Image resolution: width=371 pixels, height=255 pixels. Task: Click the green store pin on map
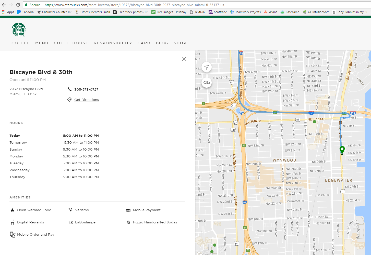pos(342,150)
